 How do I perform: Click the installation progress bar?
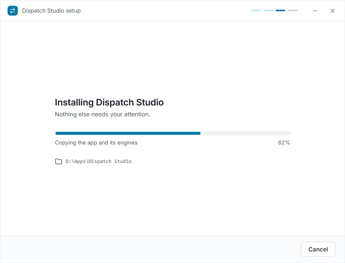click(173, 133)
